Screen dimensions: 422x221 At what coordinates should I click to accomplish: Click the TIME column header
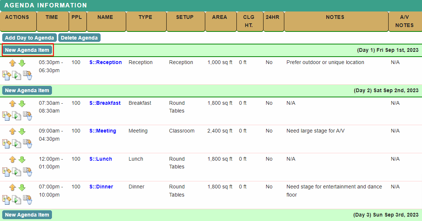click(x=52, y=17)
